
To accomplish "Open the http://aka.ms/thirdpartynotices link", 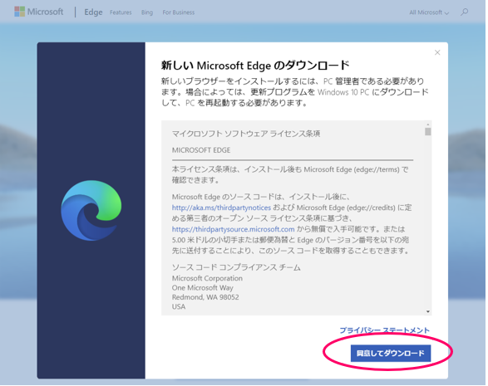I will [221, 208].
